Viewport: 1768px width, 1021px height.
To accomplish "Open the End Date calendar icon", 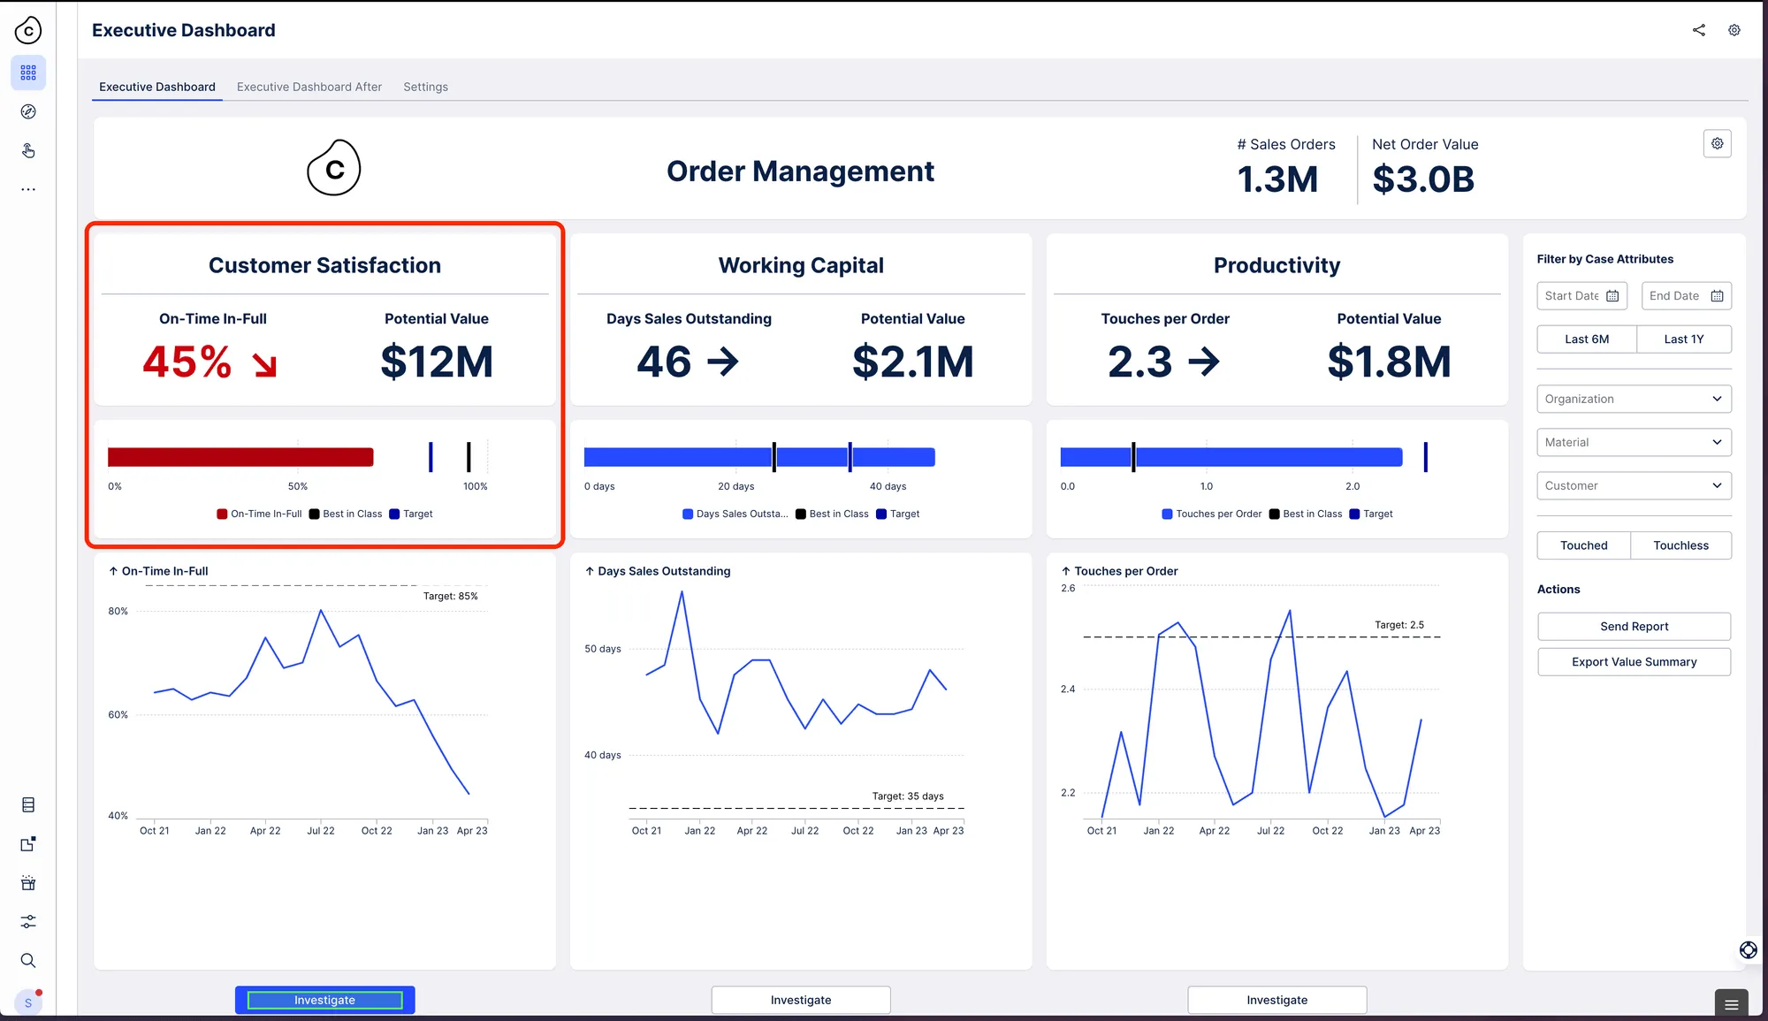I will (x=1717, y=296).
